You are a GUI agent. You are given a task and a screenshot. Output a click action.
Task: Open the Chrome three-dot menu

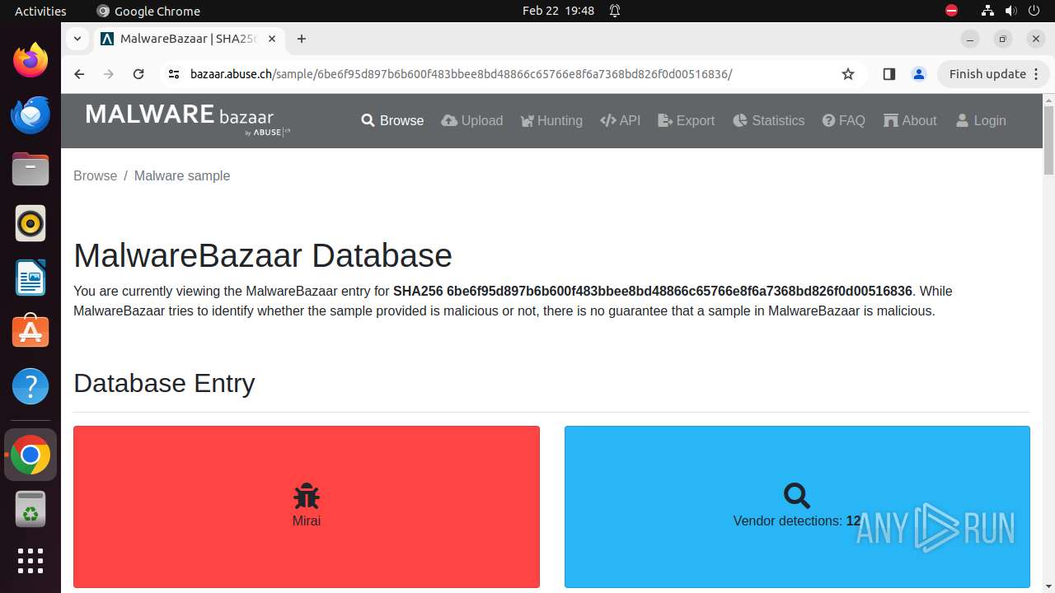1037,74
